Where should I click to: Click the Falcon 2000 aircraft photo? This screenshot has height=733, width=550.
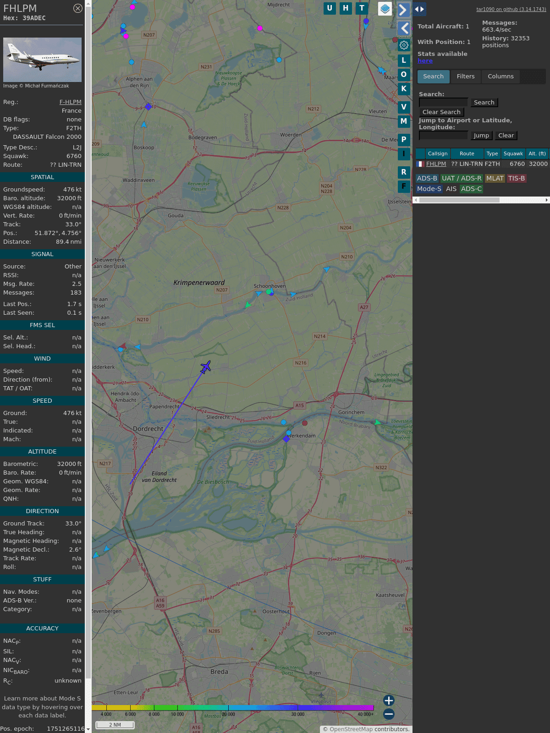coord(42,60)
